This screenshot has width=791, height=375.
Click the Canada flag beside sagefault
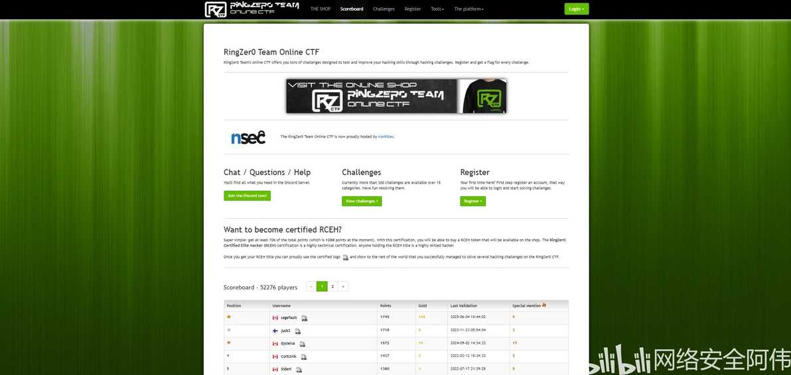[275, 317]
